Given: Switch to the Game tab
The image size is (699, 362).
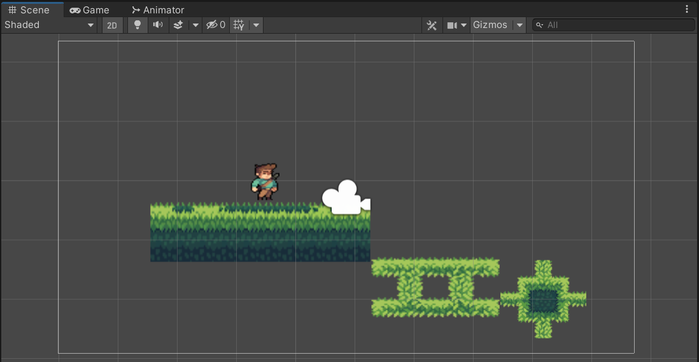Looking at the screenshot, I should coord(90,10).
